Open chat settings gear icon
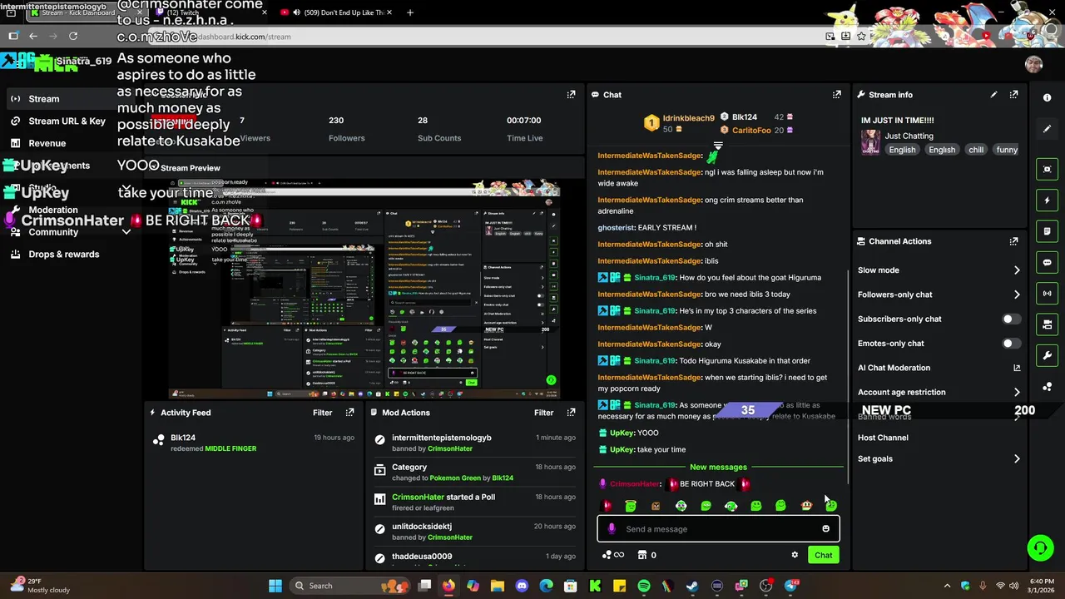This screenshot has height=599, width=1065. [x=795, y=555]
